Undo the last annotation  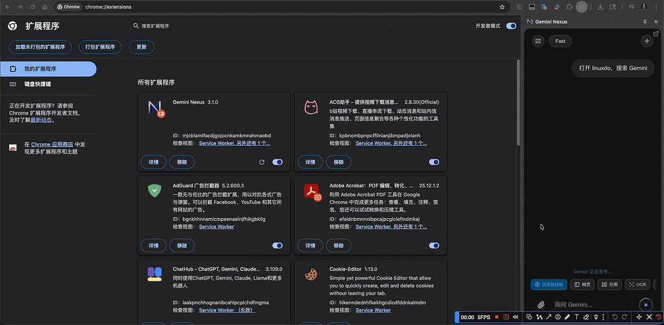coord(615,317)
